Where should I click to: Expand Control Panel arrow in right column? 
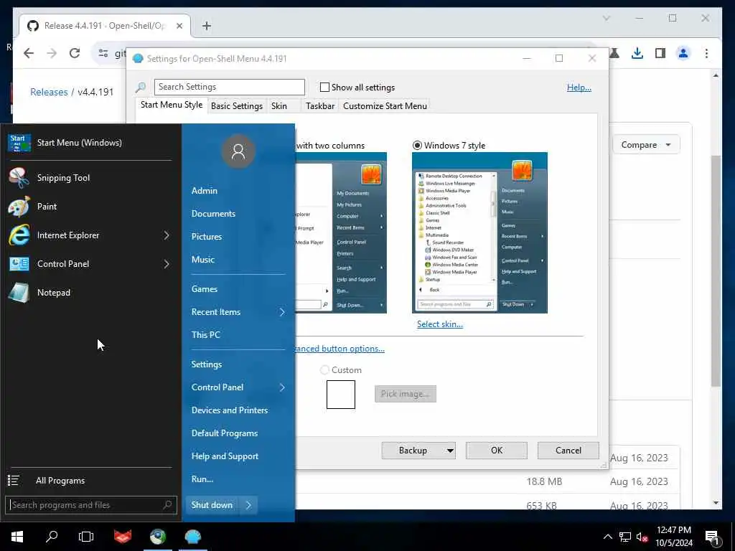tap(282, 387)
